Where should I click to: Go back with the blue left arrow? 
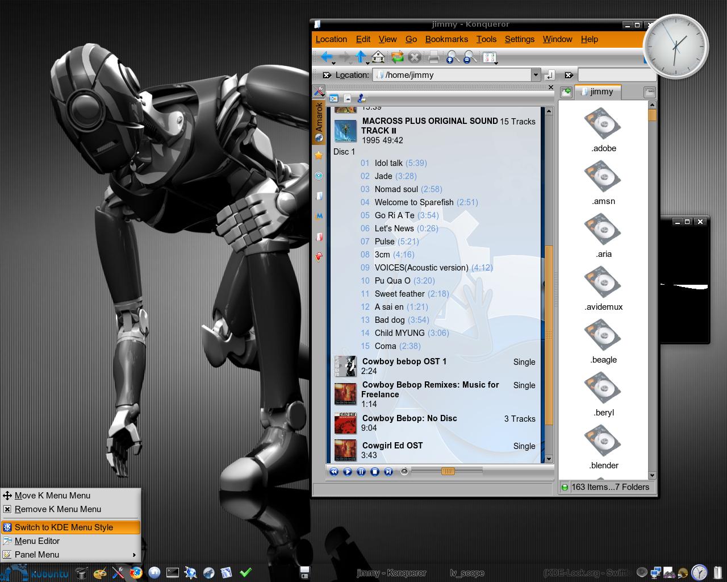click(x=327, y=56)
